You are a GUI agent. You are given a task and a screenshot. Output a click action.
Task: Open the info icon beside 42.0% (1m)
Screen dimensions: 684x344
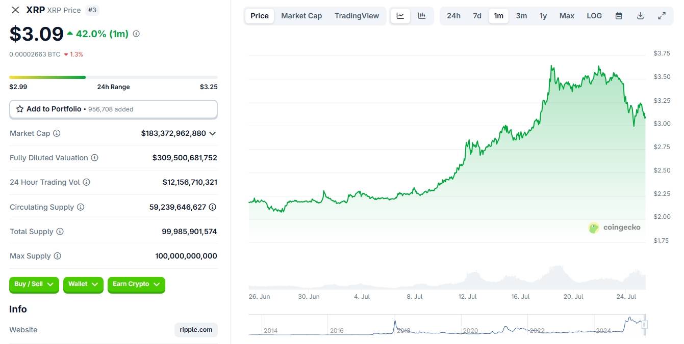point(136,34)
